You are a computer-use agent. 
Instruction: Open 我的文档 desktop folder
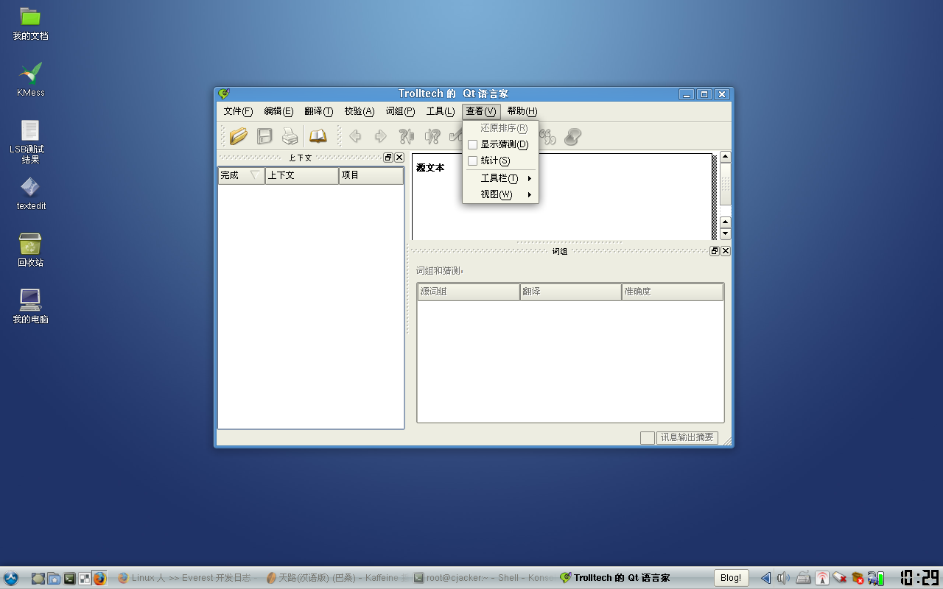(x=30, y=24)
